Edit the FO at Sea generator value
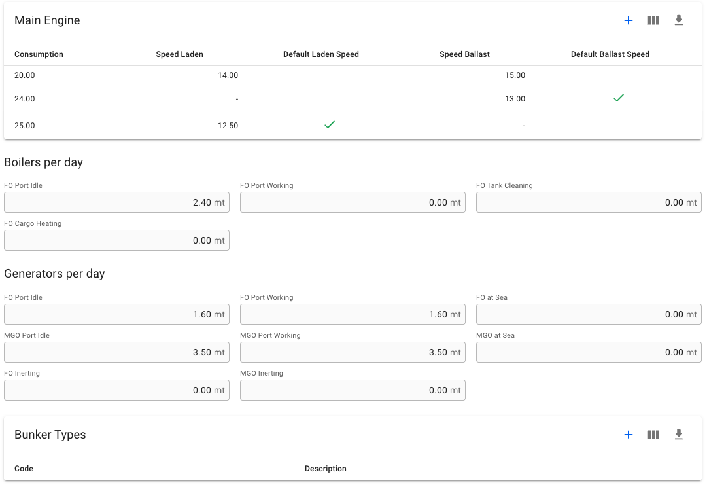Image resolution: width=707 pixels, height=489 pixels. pos(588,314)
